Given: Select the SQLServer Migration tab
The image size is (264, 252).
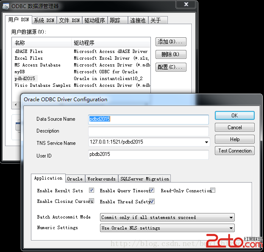Looking at the screenshot, I should point(145,179).
